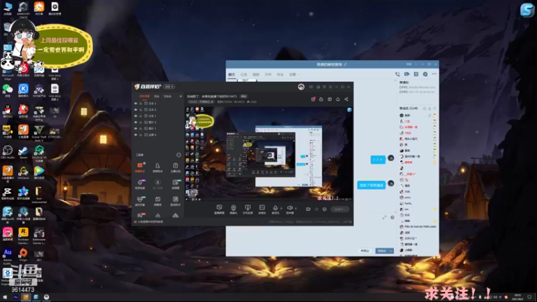Add a new scene with the plus icon
Viewport: 537px width, 302px height.
181,96
